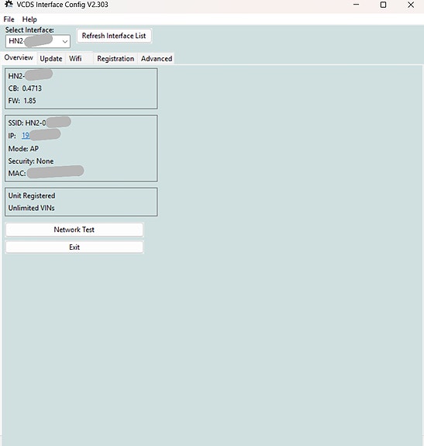Minimize the VCDS Interface Config window
Screen dimensions: 424x446
[356, 5]
